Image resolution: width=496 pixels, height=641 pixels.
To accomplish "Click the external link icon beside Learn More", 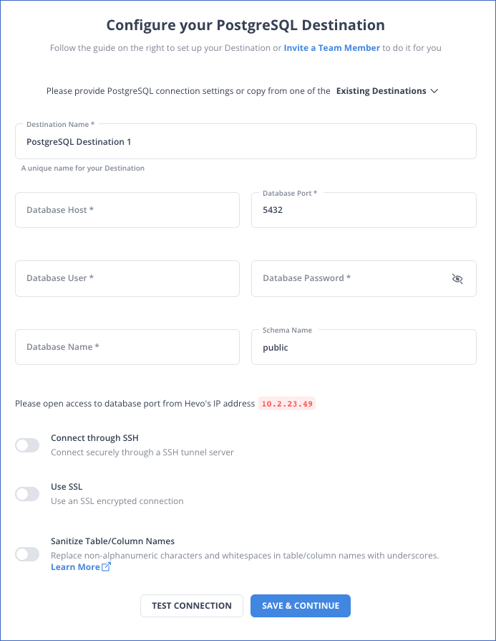I will coord(106,566).
